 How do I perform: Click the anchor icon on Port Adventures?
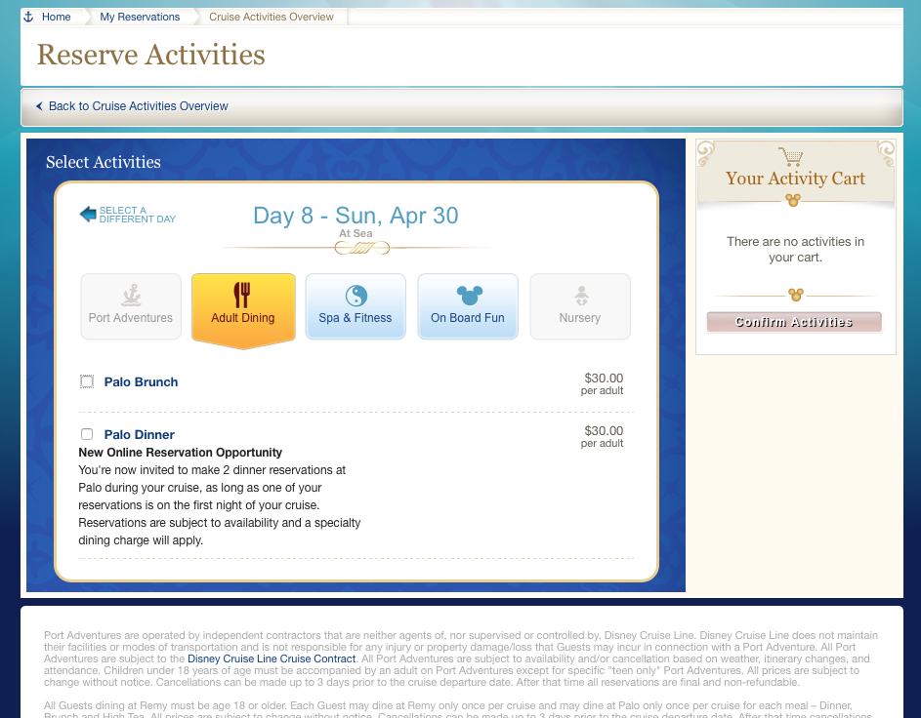(131, 295)
